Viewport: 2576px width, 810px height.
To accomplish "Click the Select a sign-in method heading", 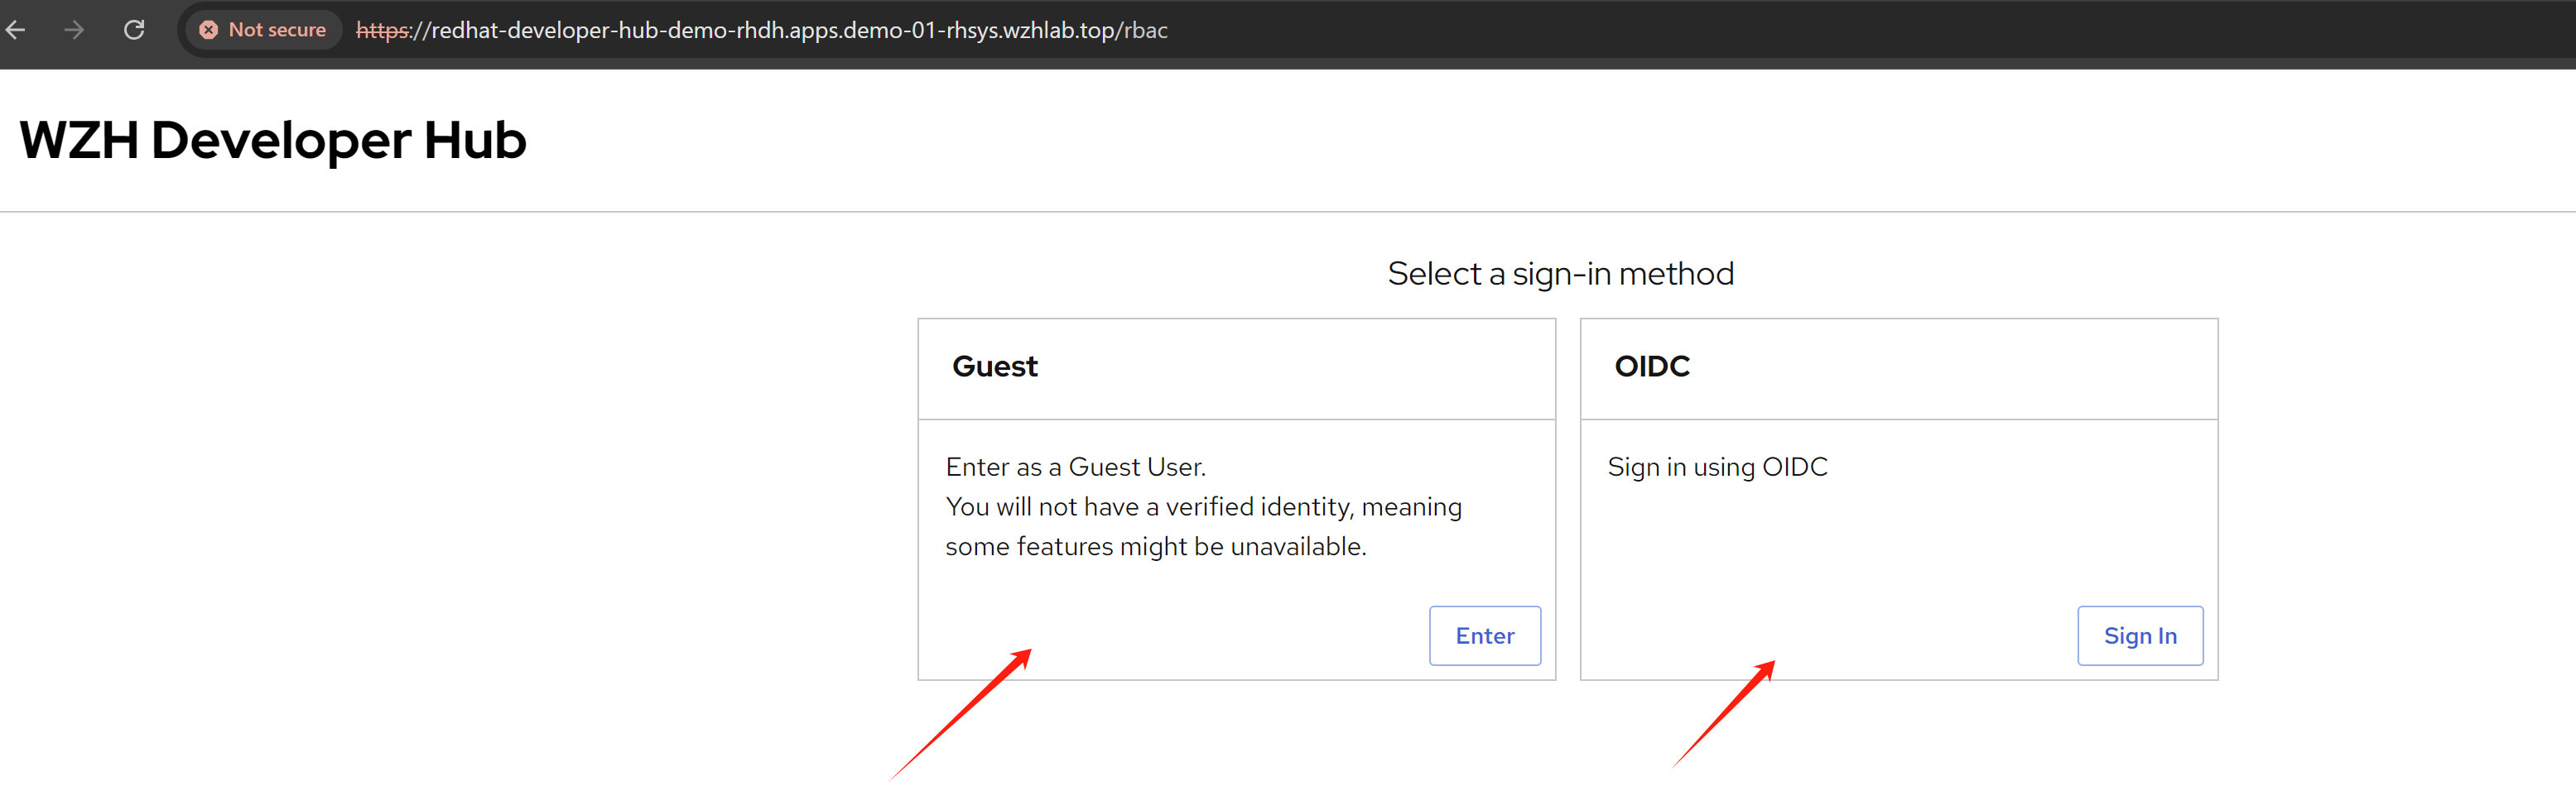I will (1560, 274).
